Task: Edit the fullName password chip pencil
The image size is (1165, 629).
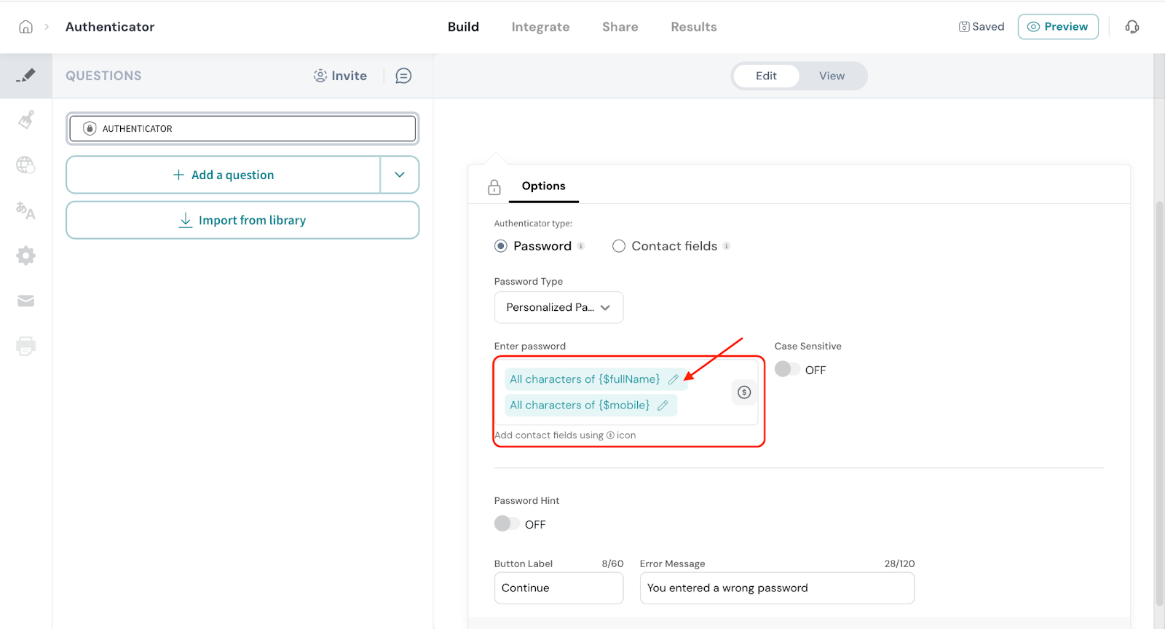Action: (674, 379)
